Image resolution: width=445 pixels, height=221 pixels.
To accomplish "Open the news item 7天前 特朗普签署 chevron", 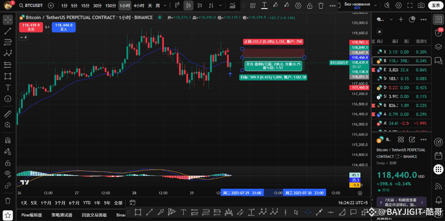I will click(422, 202).
